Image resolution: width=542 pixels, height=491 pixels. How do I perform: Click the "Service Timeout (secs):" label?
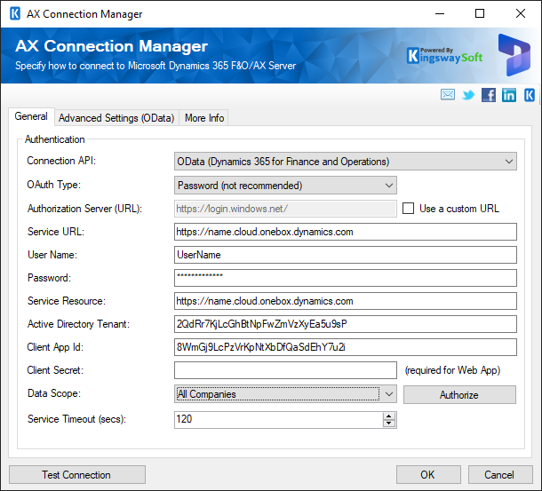(x=76, y=419)
